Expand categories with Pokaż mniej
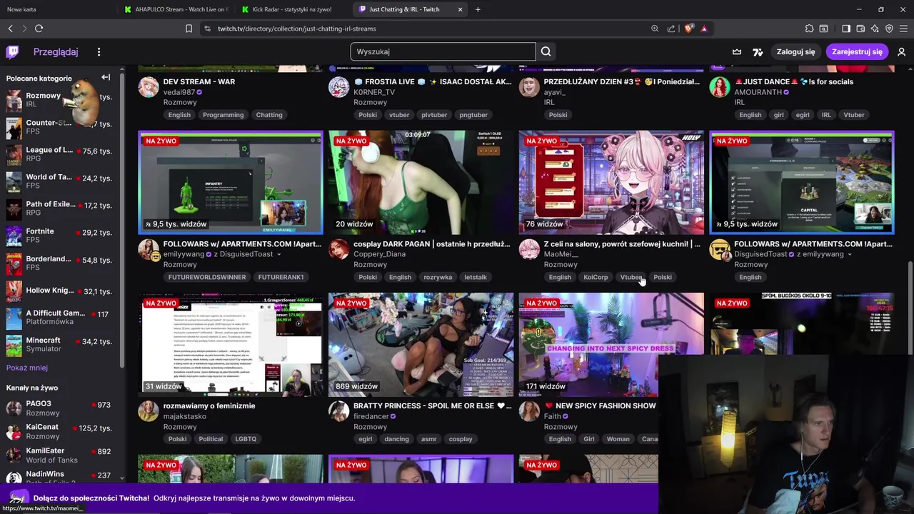This screenshot has height=514, width=914. click(27, 368)
